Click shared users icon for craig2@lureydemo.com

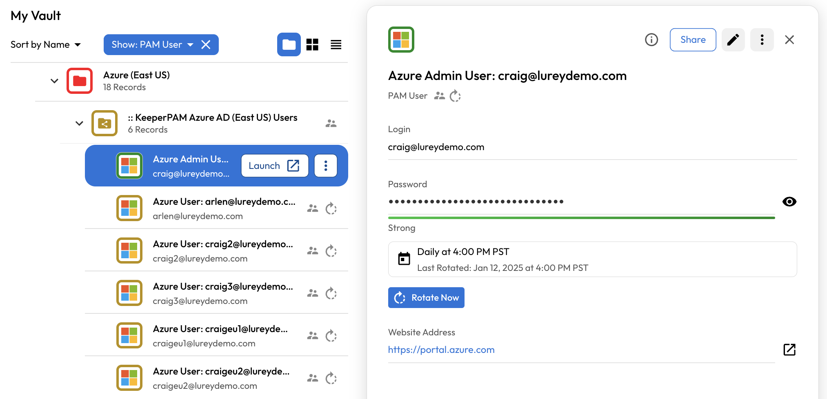pyautogui.click(x=312, y=251)
